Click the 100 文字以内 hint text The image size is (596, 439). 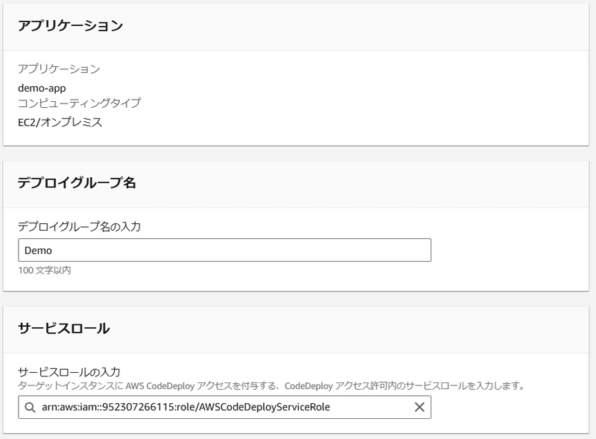[x=45, y=270]
